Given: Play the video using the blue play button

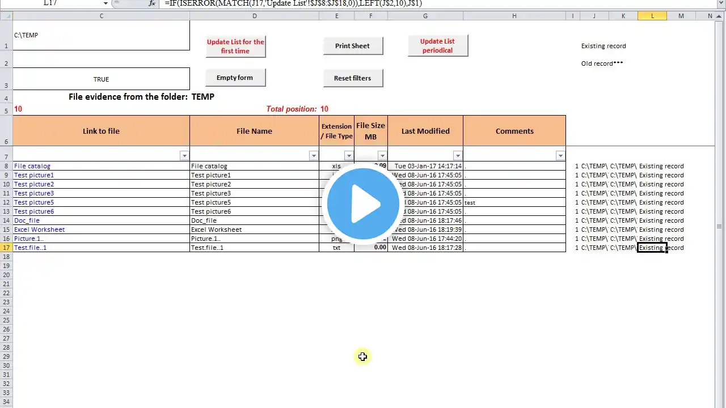Looking at the screenshot, I should (x=363, y=203).
